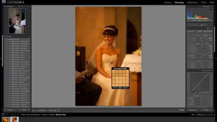This screenshot has height=122, width=217.
Task: Toggle shadow clipping triangle in histogram
Action: tap(188, 9)
